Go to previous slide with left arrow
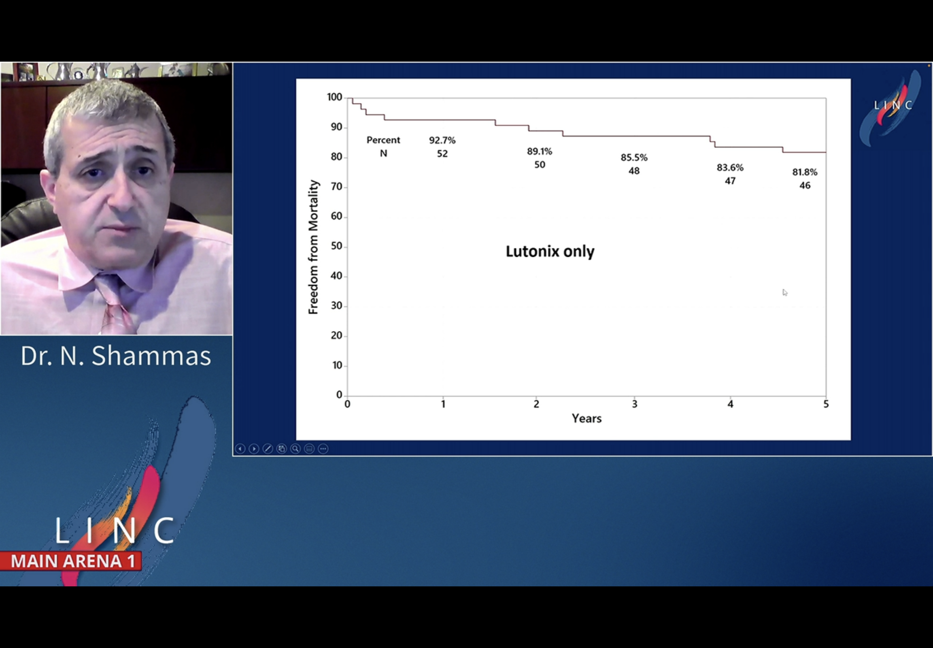Viewport: 933px width, 648px height. pos(240,448)
